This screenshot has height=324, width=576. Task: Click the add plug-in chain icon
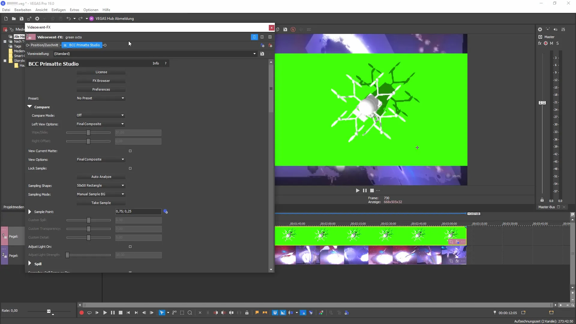[x=262, y=45]
